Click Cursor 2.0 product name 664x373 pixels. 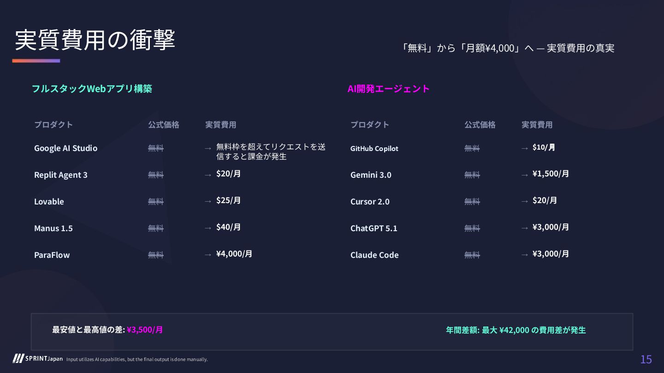coord(370,201)
